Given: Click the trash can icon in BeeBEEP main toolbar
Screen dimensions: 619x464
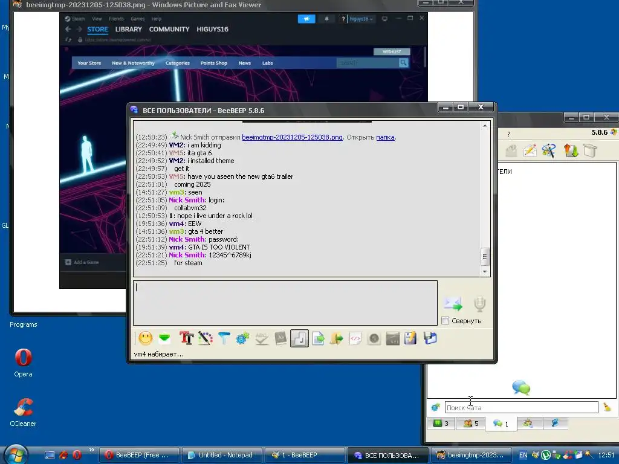Looking at the screenshot, I should (x=590, y=150).
